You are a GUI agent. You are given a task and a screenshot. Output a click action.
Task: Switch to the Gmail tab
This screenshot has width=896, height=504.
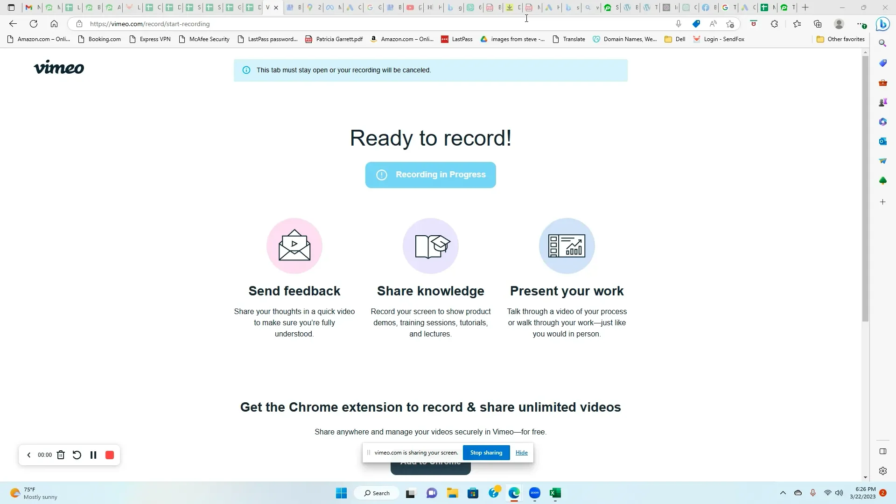[x=32, y=7]
